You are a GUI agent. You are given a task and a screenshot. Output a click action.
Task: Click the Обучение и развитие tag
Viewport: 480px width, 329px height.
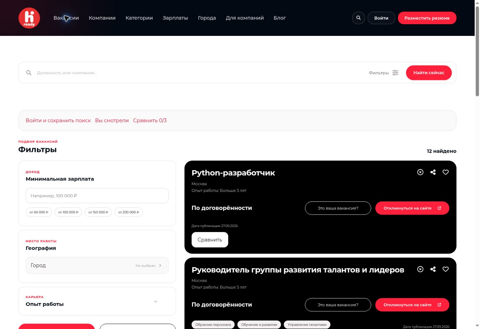click(259, 324)
